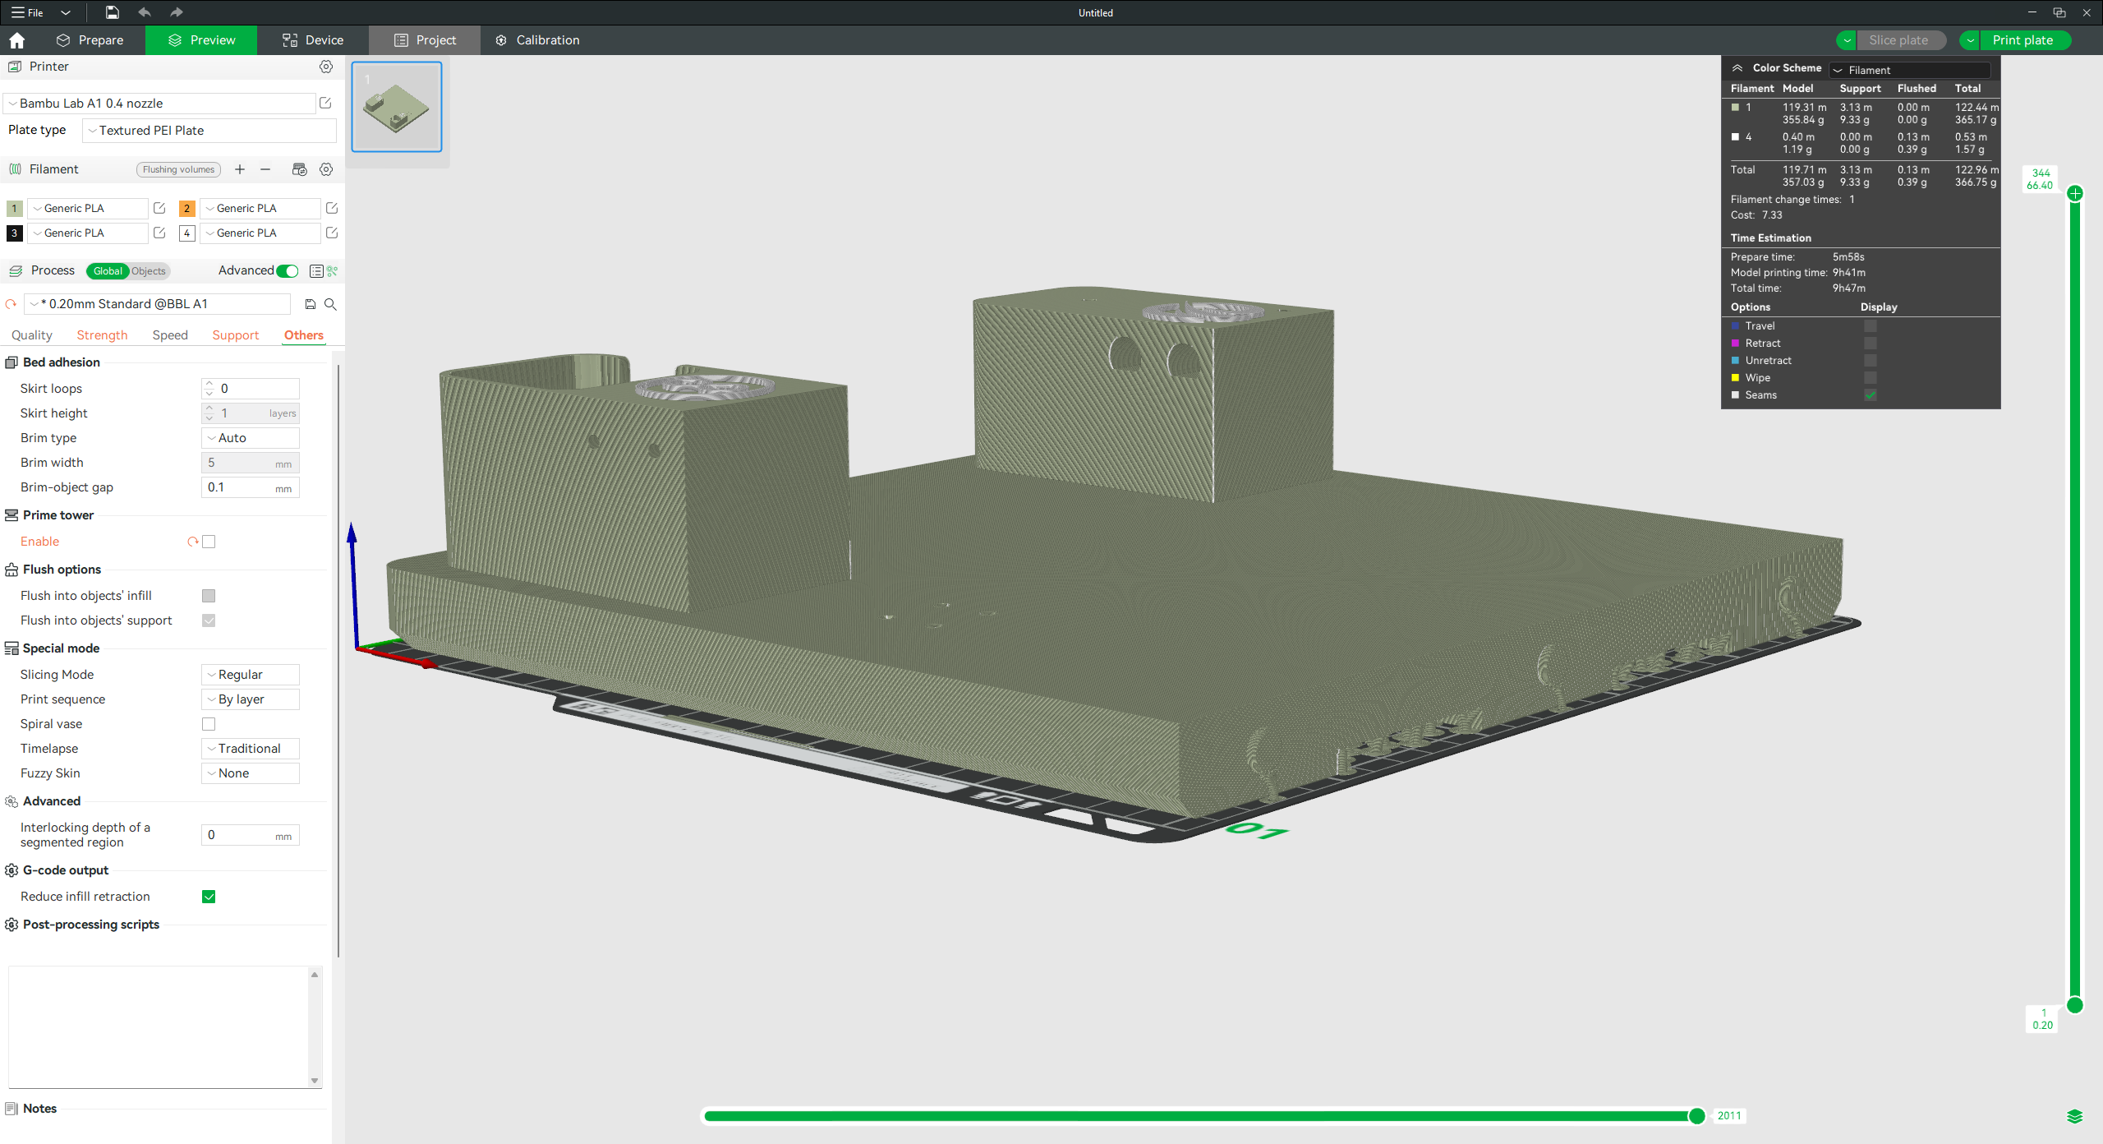Click the undo arrow icon

click(145, 12)
